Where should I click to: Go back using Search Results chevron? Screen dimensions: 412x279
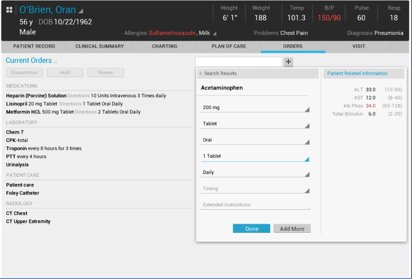[201, 74]
